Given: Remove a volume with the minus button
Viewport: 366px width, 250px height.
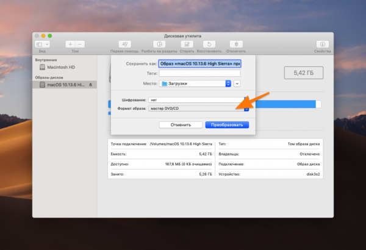Looking at the screenshot, I should tap(80, 44).
